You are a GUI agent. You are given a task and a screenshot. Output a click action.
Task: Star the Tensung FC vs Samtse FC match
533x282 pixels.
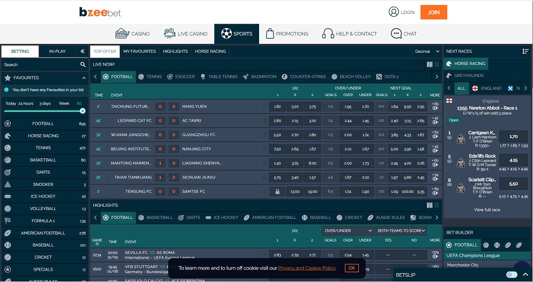pyautogui.click(x=265, y=192)
